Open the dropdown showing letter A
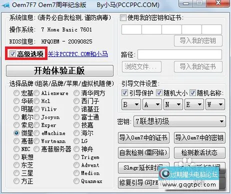 coord(152,104)
